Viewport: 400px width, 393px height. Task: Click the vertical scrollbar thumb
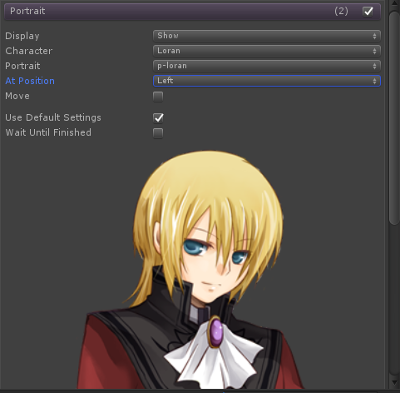pos(394,118)
